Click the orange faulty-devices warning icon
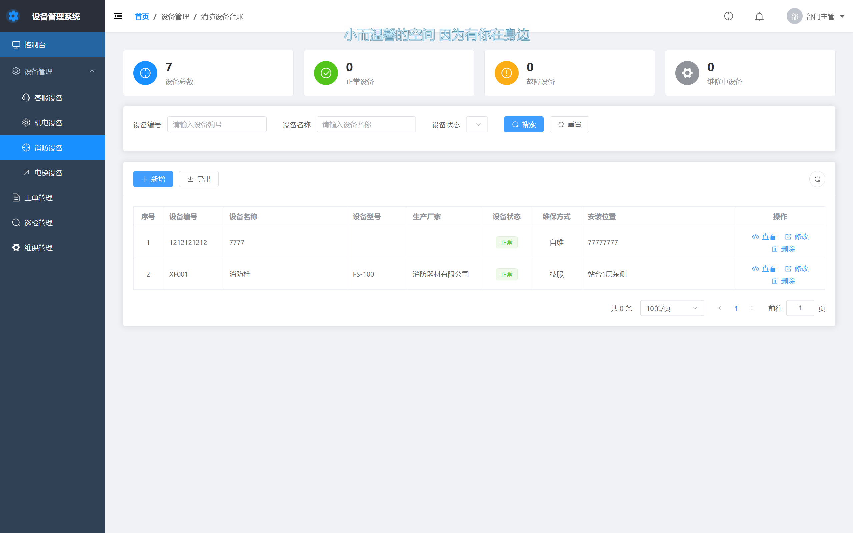 coord(506,73)
